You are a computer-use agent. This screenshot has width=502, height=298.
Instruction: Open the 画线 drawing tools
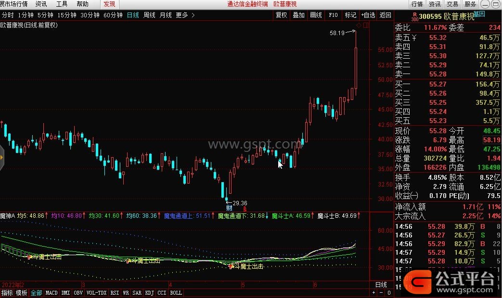tap(316, 15)
